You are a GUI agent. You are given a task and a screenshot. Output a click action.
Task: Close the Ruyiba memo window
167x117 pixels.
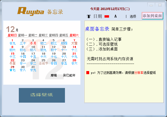point(160,5)
